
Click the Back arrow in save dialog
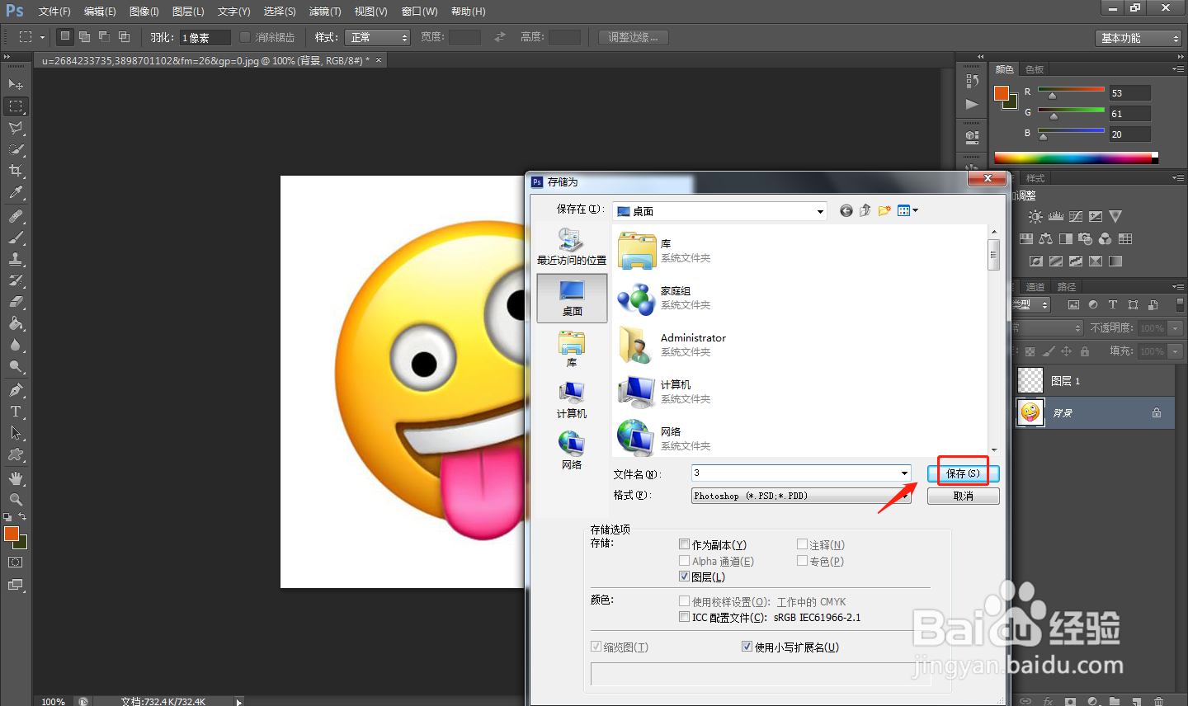tap(846, 211)
